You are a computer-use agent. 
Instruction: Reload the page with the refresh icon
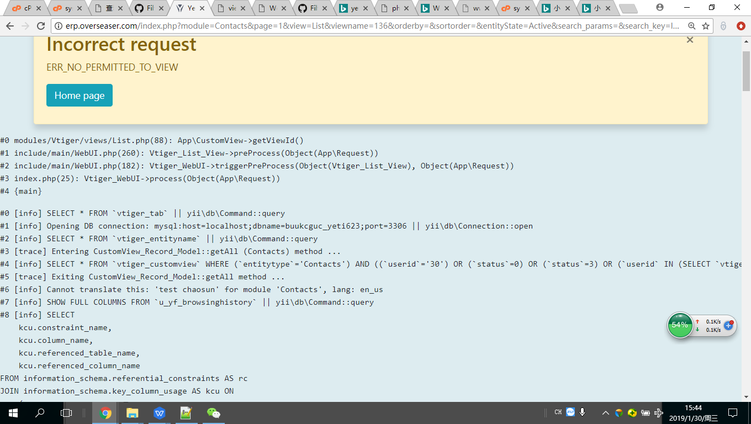40,26
